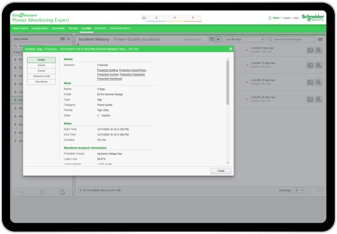Click the Home icon in View Library
The width and height of the screenshot is (337, 234).
click(x=62, y=192)
